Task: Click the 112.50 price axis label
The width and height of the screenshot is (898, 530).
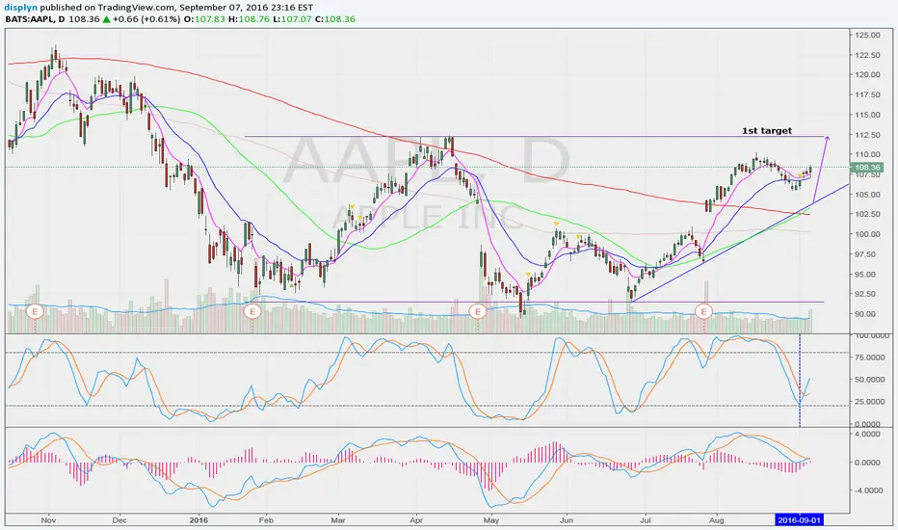Action: pyautogui.click(x=867, y=135)
